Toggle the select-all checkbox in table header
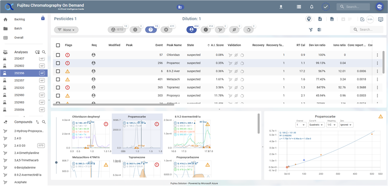The height and width of the screenshot is (186, 388). [58, 45]
